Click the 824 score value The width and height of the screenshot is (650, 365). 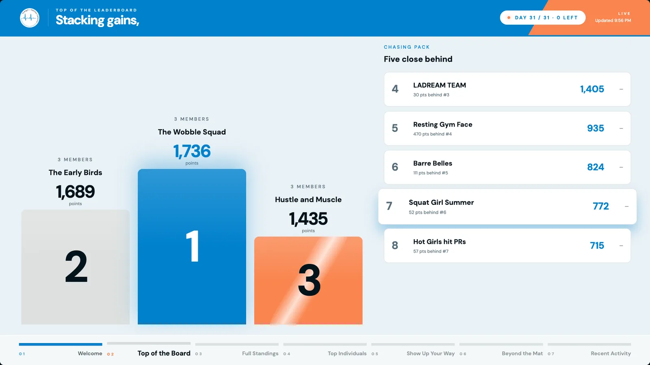(596, 167)
